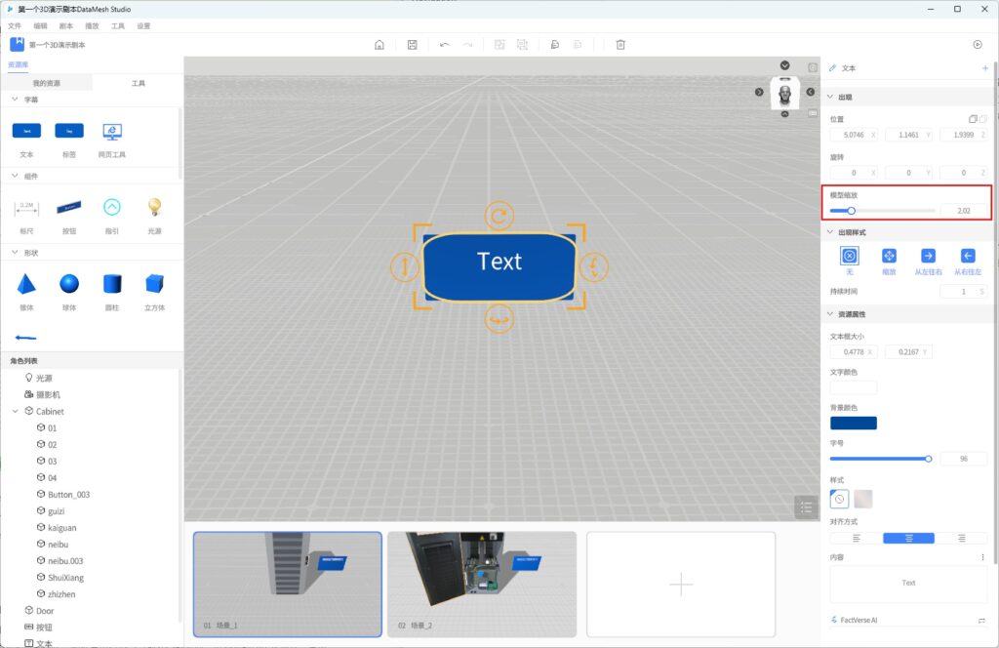Click the home icon in the top toolbar

(380, 45)
